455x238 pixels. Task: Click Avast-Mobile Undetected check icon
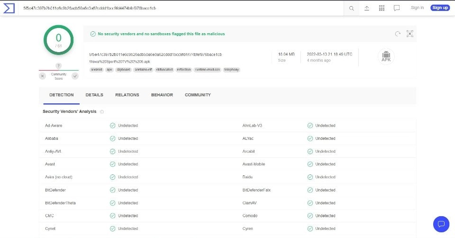tap(310, 165)
